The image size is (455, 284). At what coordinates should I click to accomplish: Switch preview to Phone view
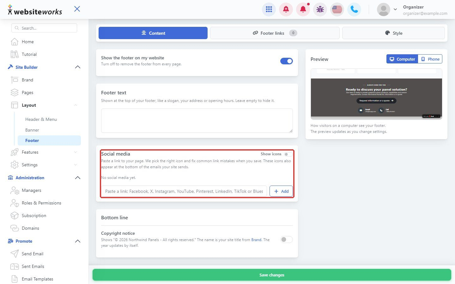[x=430, y=59]
